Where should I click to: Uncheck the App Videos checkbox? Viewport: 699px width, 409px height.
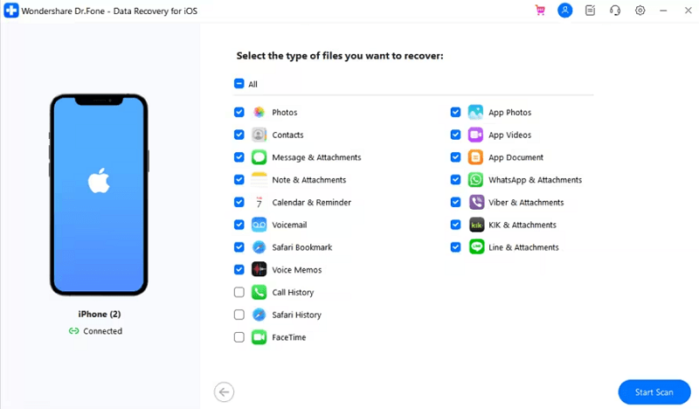pos(456,135)
